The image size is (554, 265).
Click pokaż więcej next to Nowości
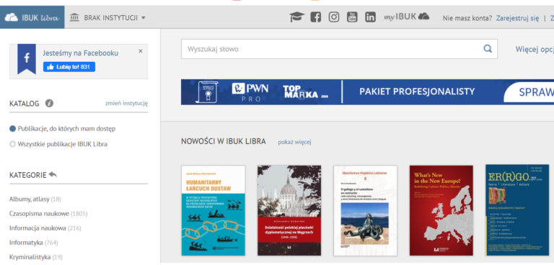(x=294, y=142)
